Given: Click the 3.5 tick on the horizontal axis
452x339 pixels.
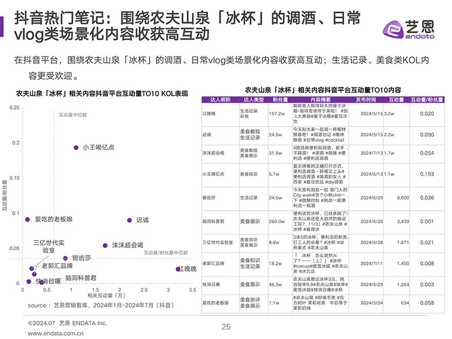Looking at the screenshot, I should [x=193, y=290].
